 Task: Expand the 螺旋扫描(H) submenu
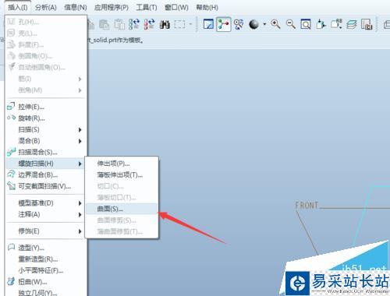point(45,164)
